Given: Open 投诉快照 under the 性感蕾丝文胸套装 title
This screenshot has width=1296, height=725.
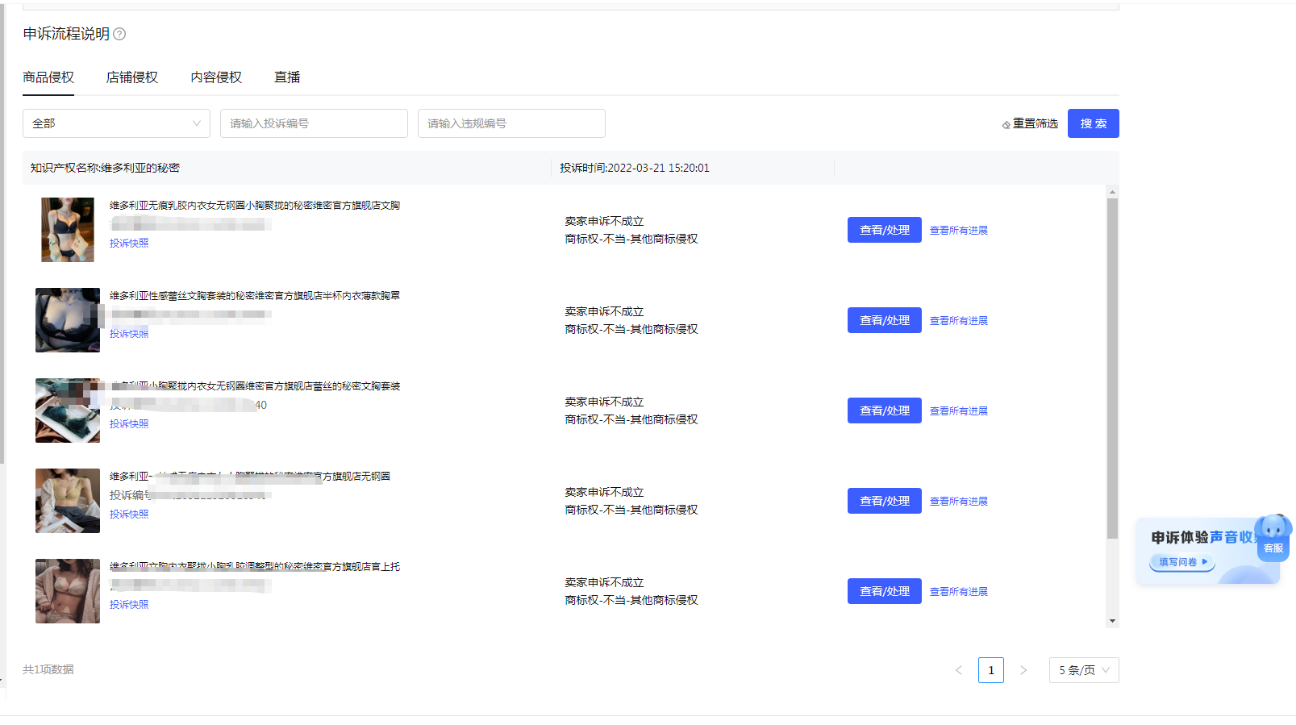Looking at the screenshot, I should coord(129,334).
